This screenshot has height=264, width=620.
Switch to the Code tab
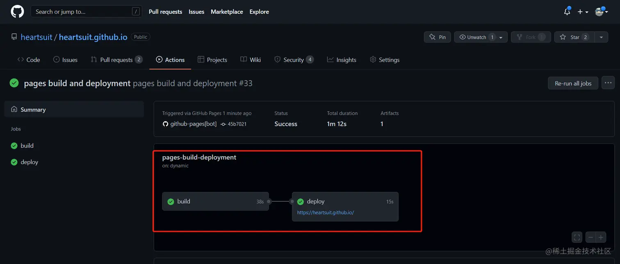coord(29,60)
